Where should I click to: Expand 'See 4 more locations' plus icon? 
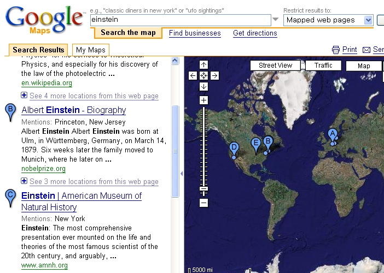pyautogui.click(x=24, y=95)
